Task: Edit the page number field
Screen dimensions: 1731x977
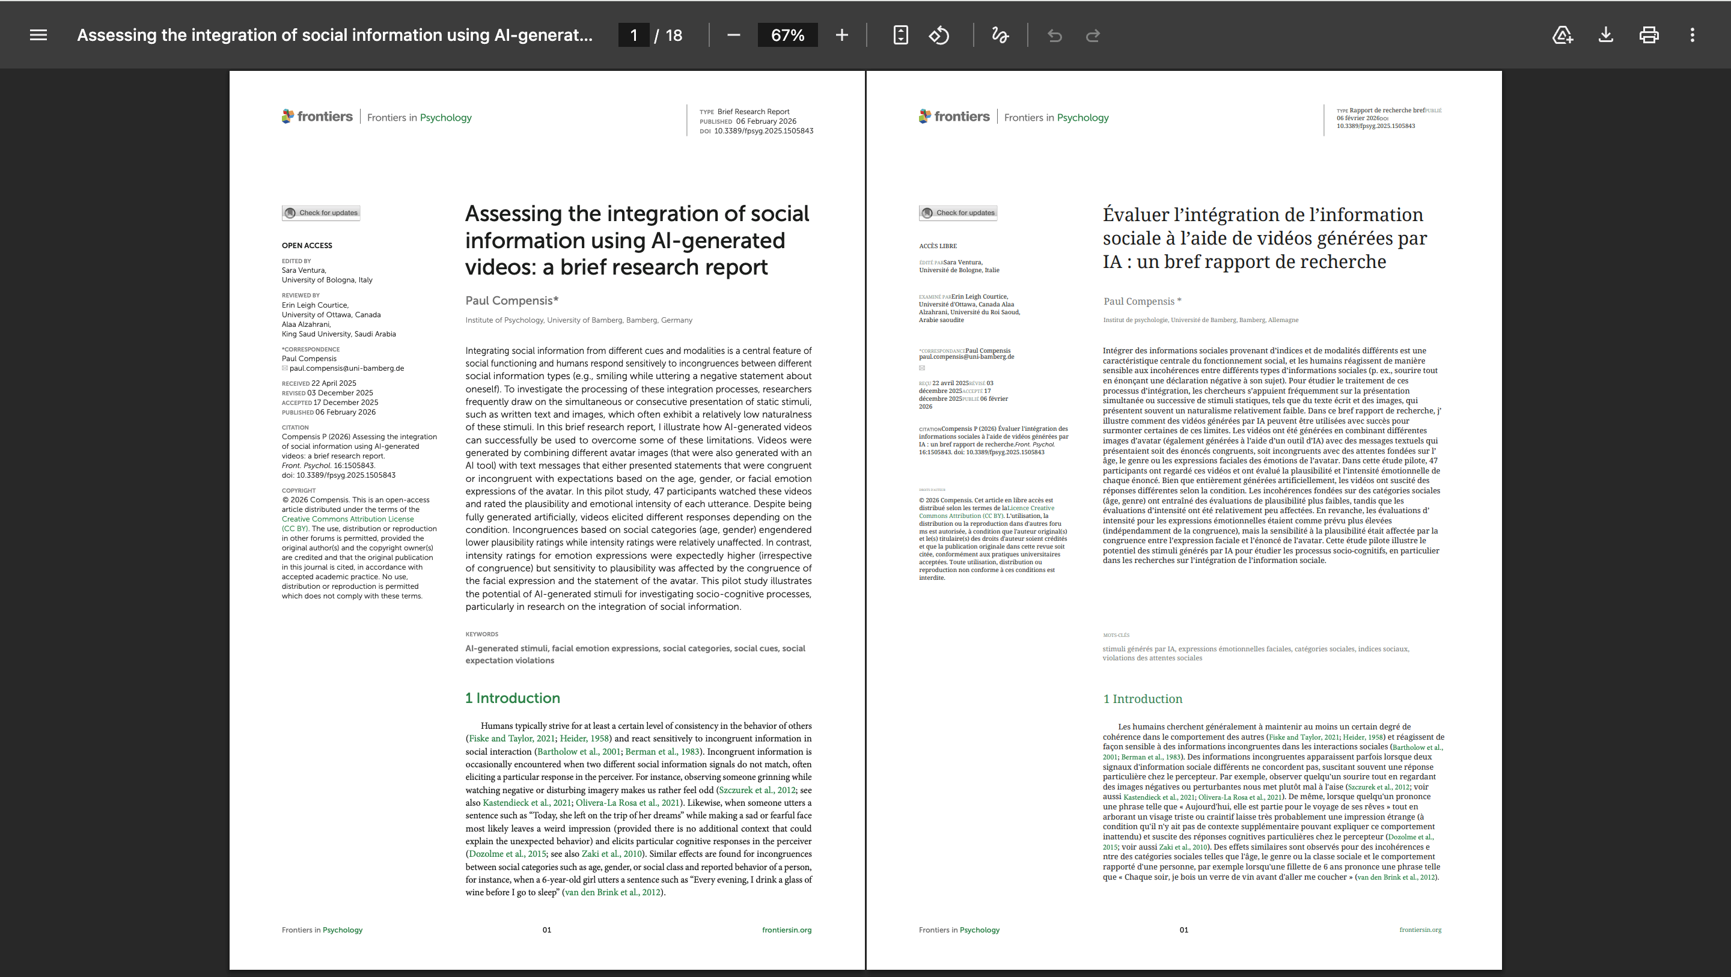Action: pyautogui.click(x=633, y=35)
